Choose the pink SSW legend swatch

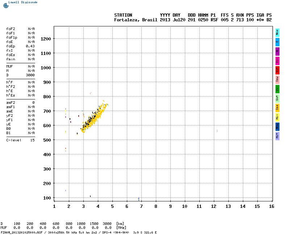277,80
